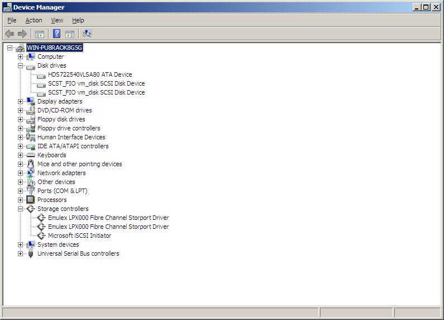Screen dimensions: 444x320
Task: Maximize the Device Manager window
Action: [426, 7]
